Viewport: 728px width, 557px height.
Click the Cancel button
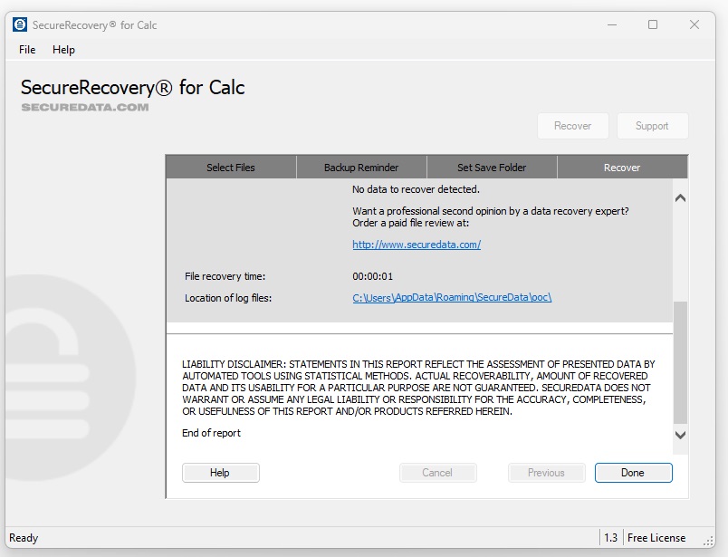click(437, 473)
